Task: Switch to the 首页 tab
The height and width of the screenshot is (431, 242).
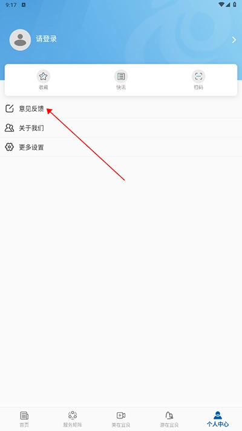Action: (24, 419)
